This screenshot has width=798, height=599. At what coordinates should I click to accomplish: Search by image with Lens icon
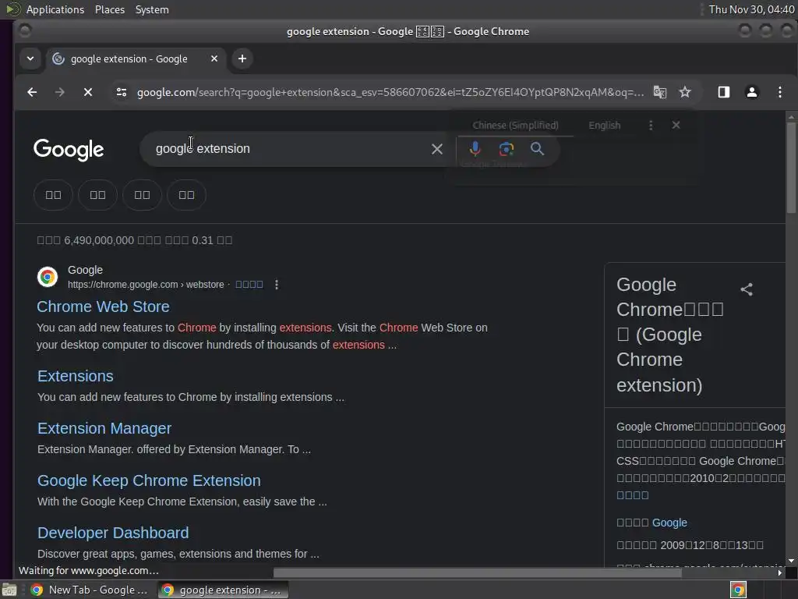pos(507,149)
